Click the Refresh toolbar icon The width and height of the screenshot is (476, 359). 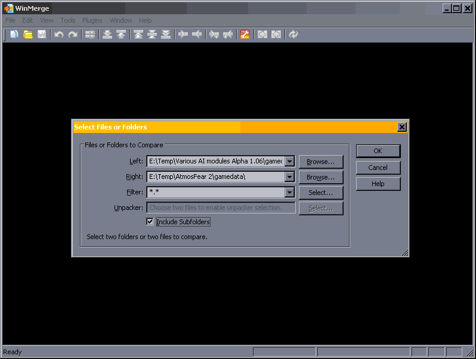tap(293, 35)
